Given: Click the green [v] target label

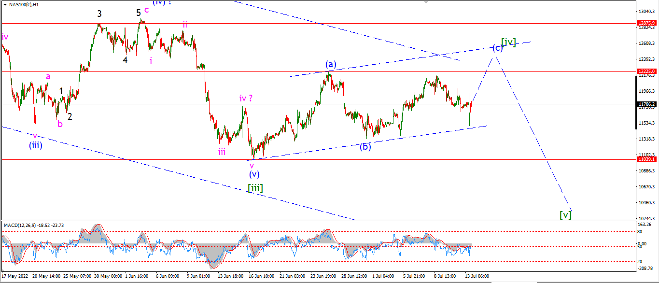Looking at the screenshot, I should coord(565,214).
